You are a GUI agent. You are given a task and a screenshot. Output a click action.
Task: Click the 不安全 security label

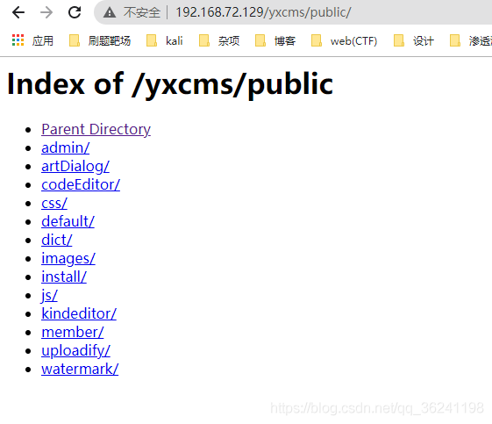point(142,13)
